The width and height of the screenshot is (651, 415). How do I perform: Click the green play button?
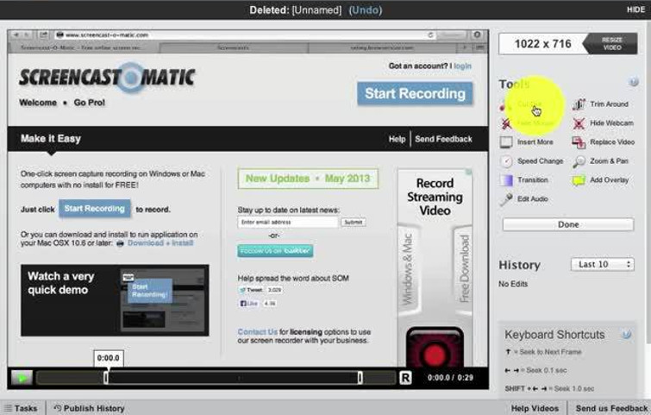coord(22,378)
